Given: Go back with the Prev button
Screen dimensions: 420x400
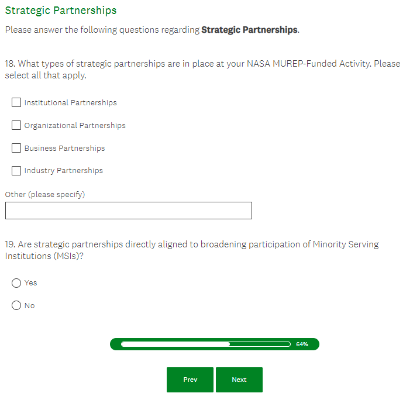Looking at the screenshot, I should 190,380.
